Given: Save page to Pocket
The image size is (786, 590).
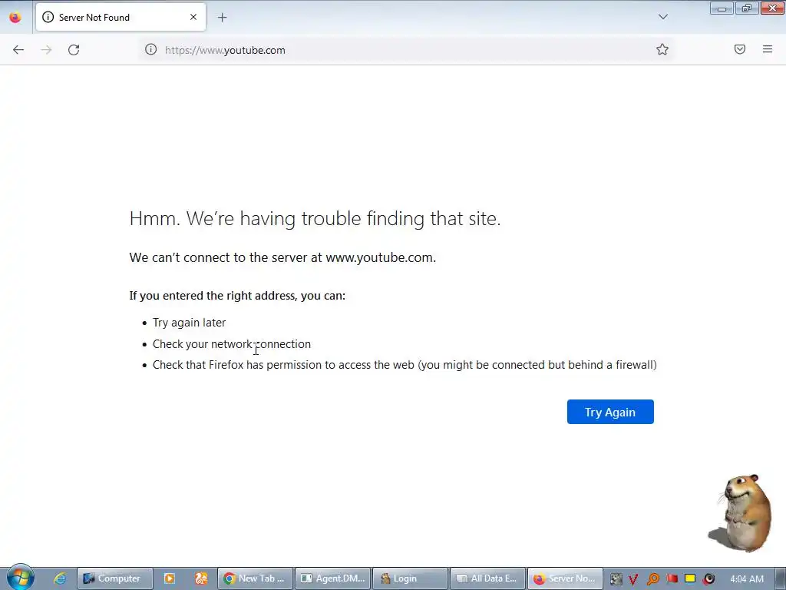Looking at the screenshot, I should pos(740,49).
